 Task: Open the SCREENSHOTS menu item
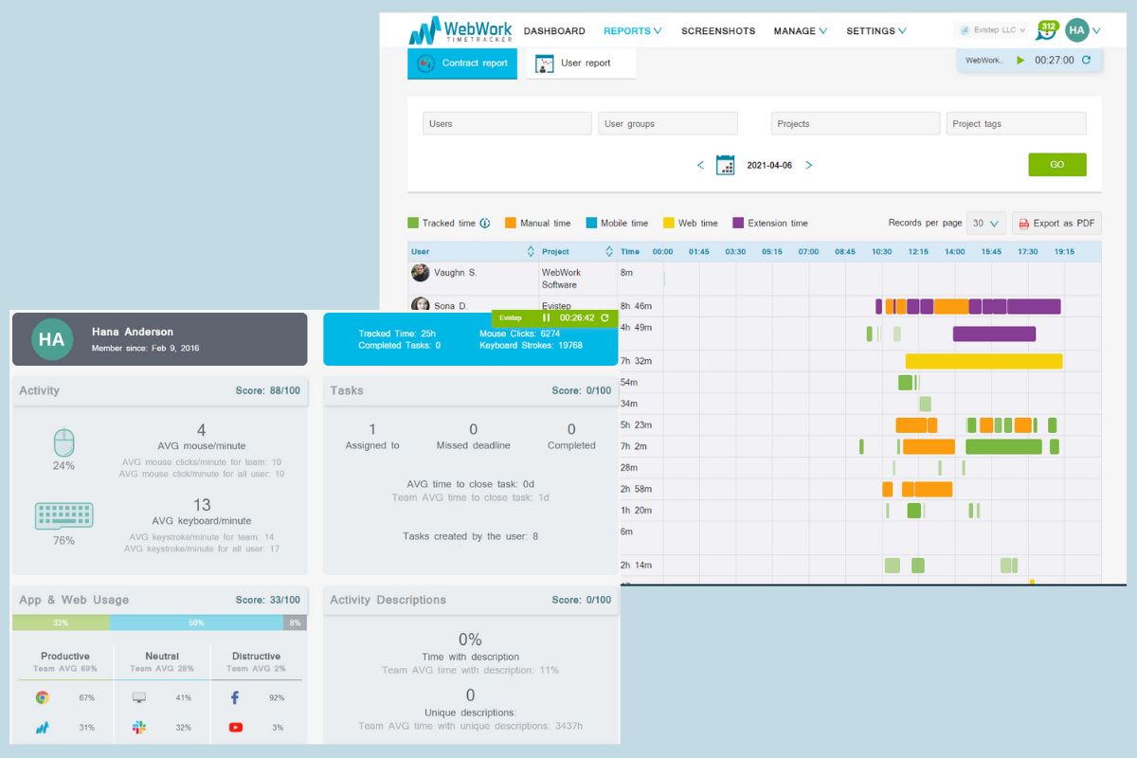point(717,30)
